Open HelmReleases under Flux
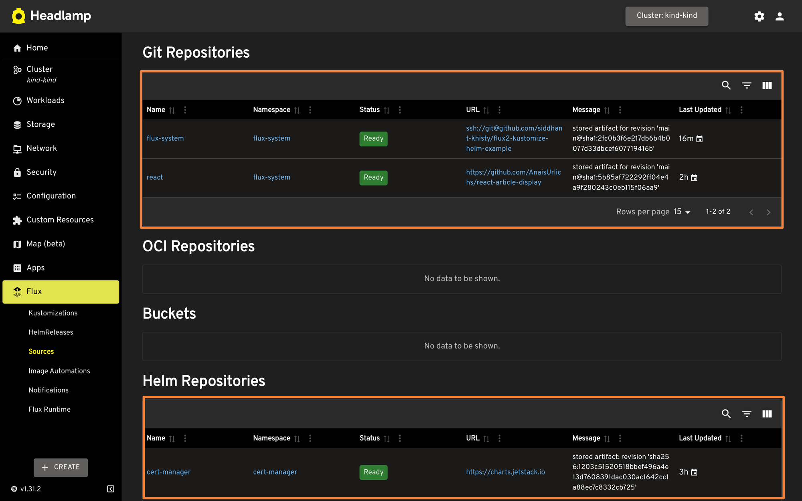Screen dimensions: 802x501 pos(51,332)
